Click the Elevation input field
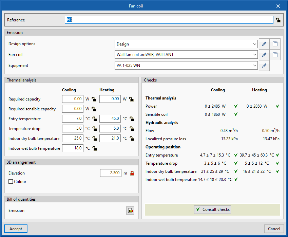This screenshot has width=288, height=237. click(111, 173)
